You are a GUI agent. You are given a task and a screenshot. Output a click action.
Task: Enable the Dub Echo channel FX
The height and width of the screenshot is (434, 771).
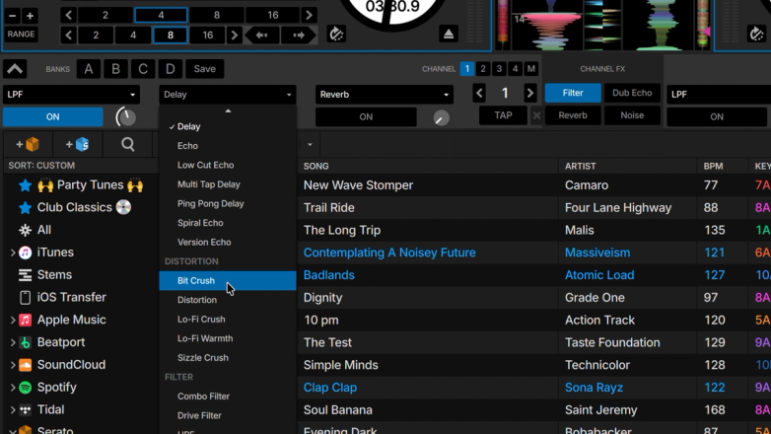tap(632, 93)
